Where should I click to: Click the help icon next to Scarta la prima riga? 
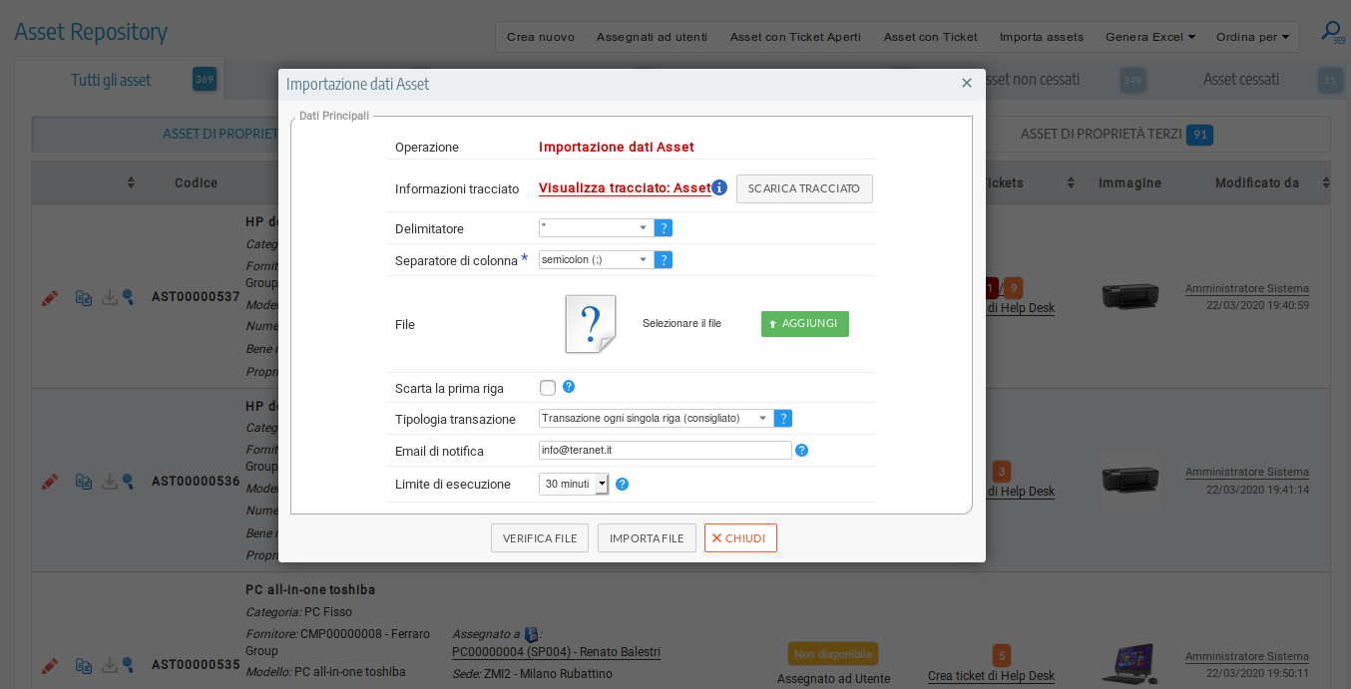click(x=569, y=387)
